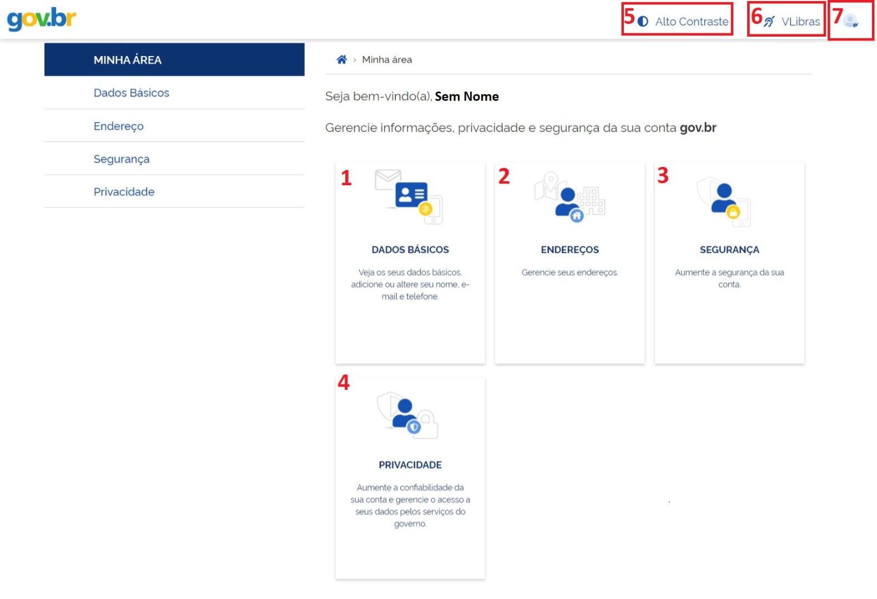Viewport: 877px width, 599px height.
Task: Select Endereço in the sidebar menu
Action: tap(119, 126)
